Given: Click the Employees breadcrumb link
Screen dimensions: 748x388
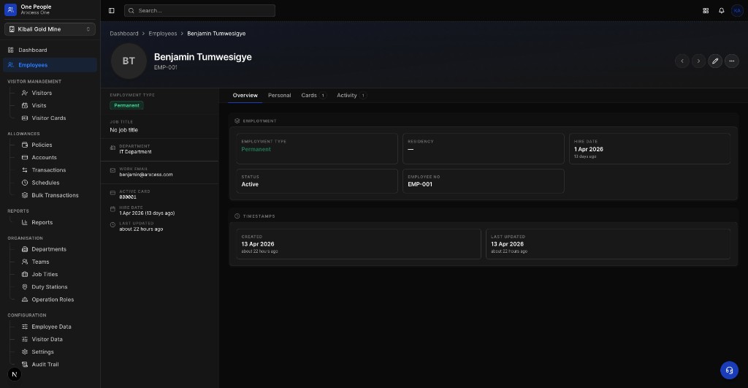Looking at the screenshot, I should tap(162, 34).
